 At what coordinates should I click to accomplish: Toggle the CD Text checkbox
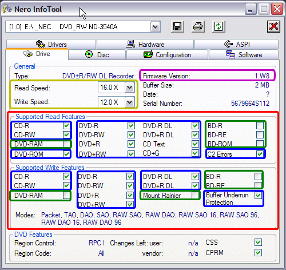pyautogui.click(x=195, y=144)
